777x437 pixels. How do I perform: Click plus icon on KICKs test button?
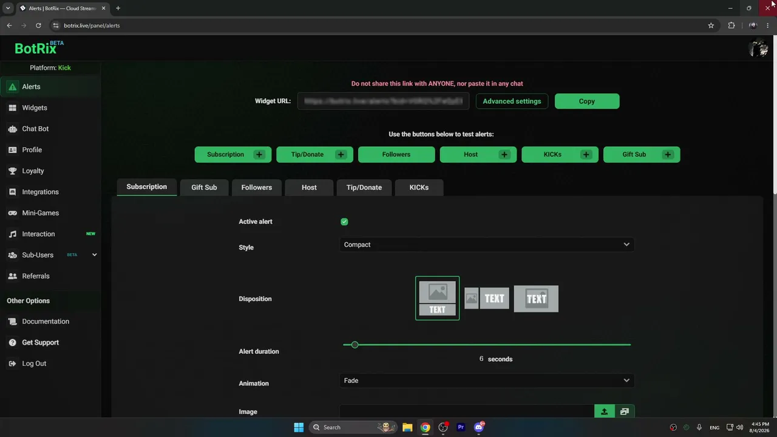point(586,155)
